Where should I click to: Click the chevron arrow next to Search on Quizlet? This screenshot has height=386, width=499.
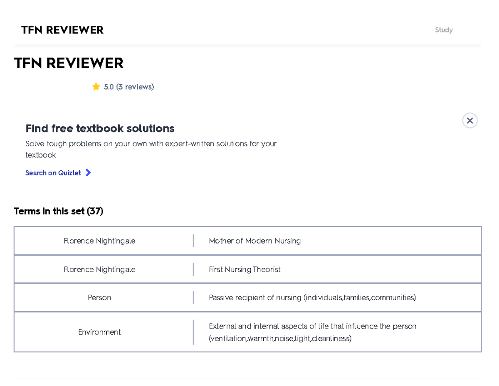point(88,172)
